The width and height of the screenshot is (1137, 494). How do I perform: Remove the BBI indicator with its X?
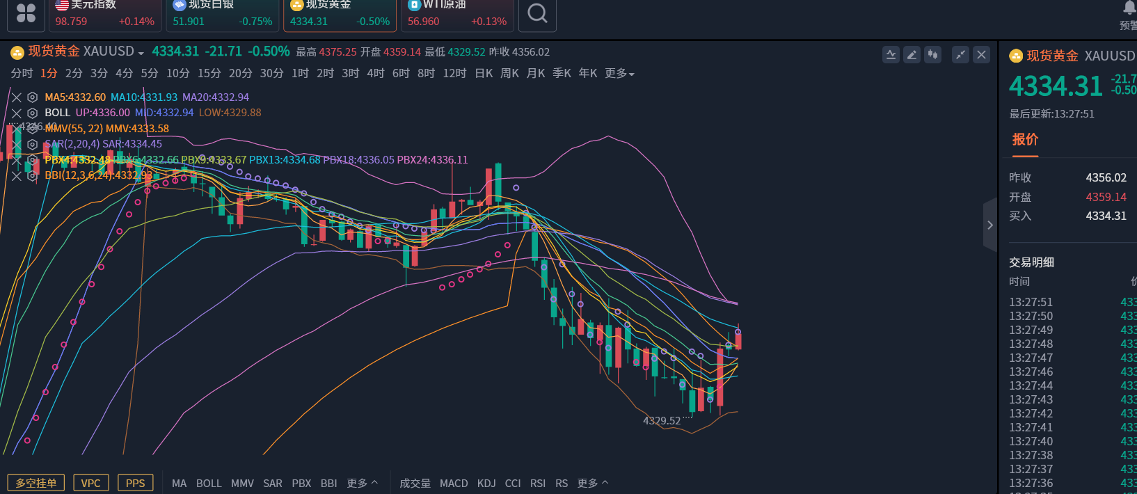coord(17,176)
